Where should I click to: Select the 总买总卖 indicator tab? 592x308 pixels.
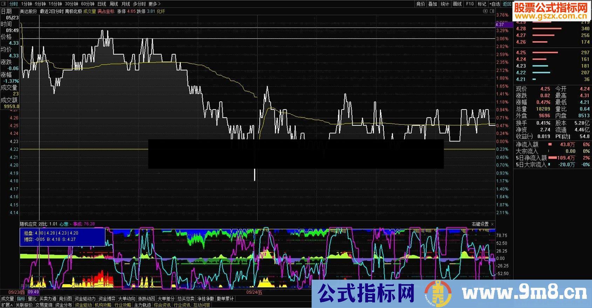(186, 299)
